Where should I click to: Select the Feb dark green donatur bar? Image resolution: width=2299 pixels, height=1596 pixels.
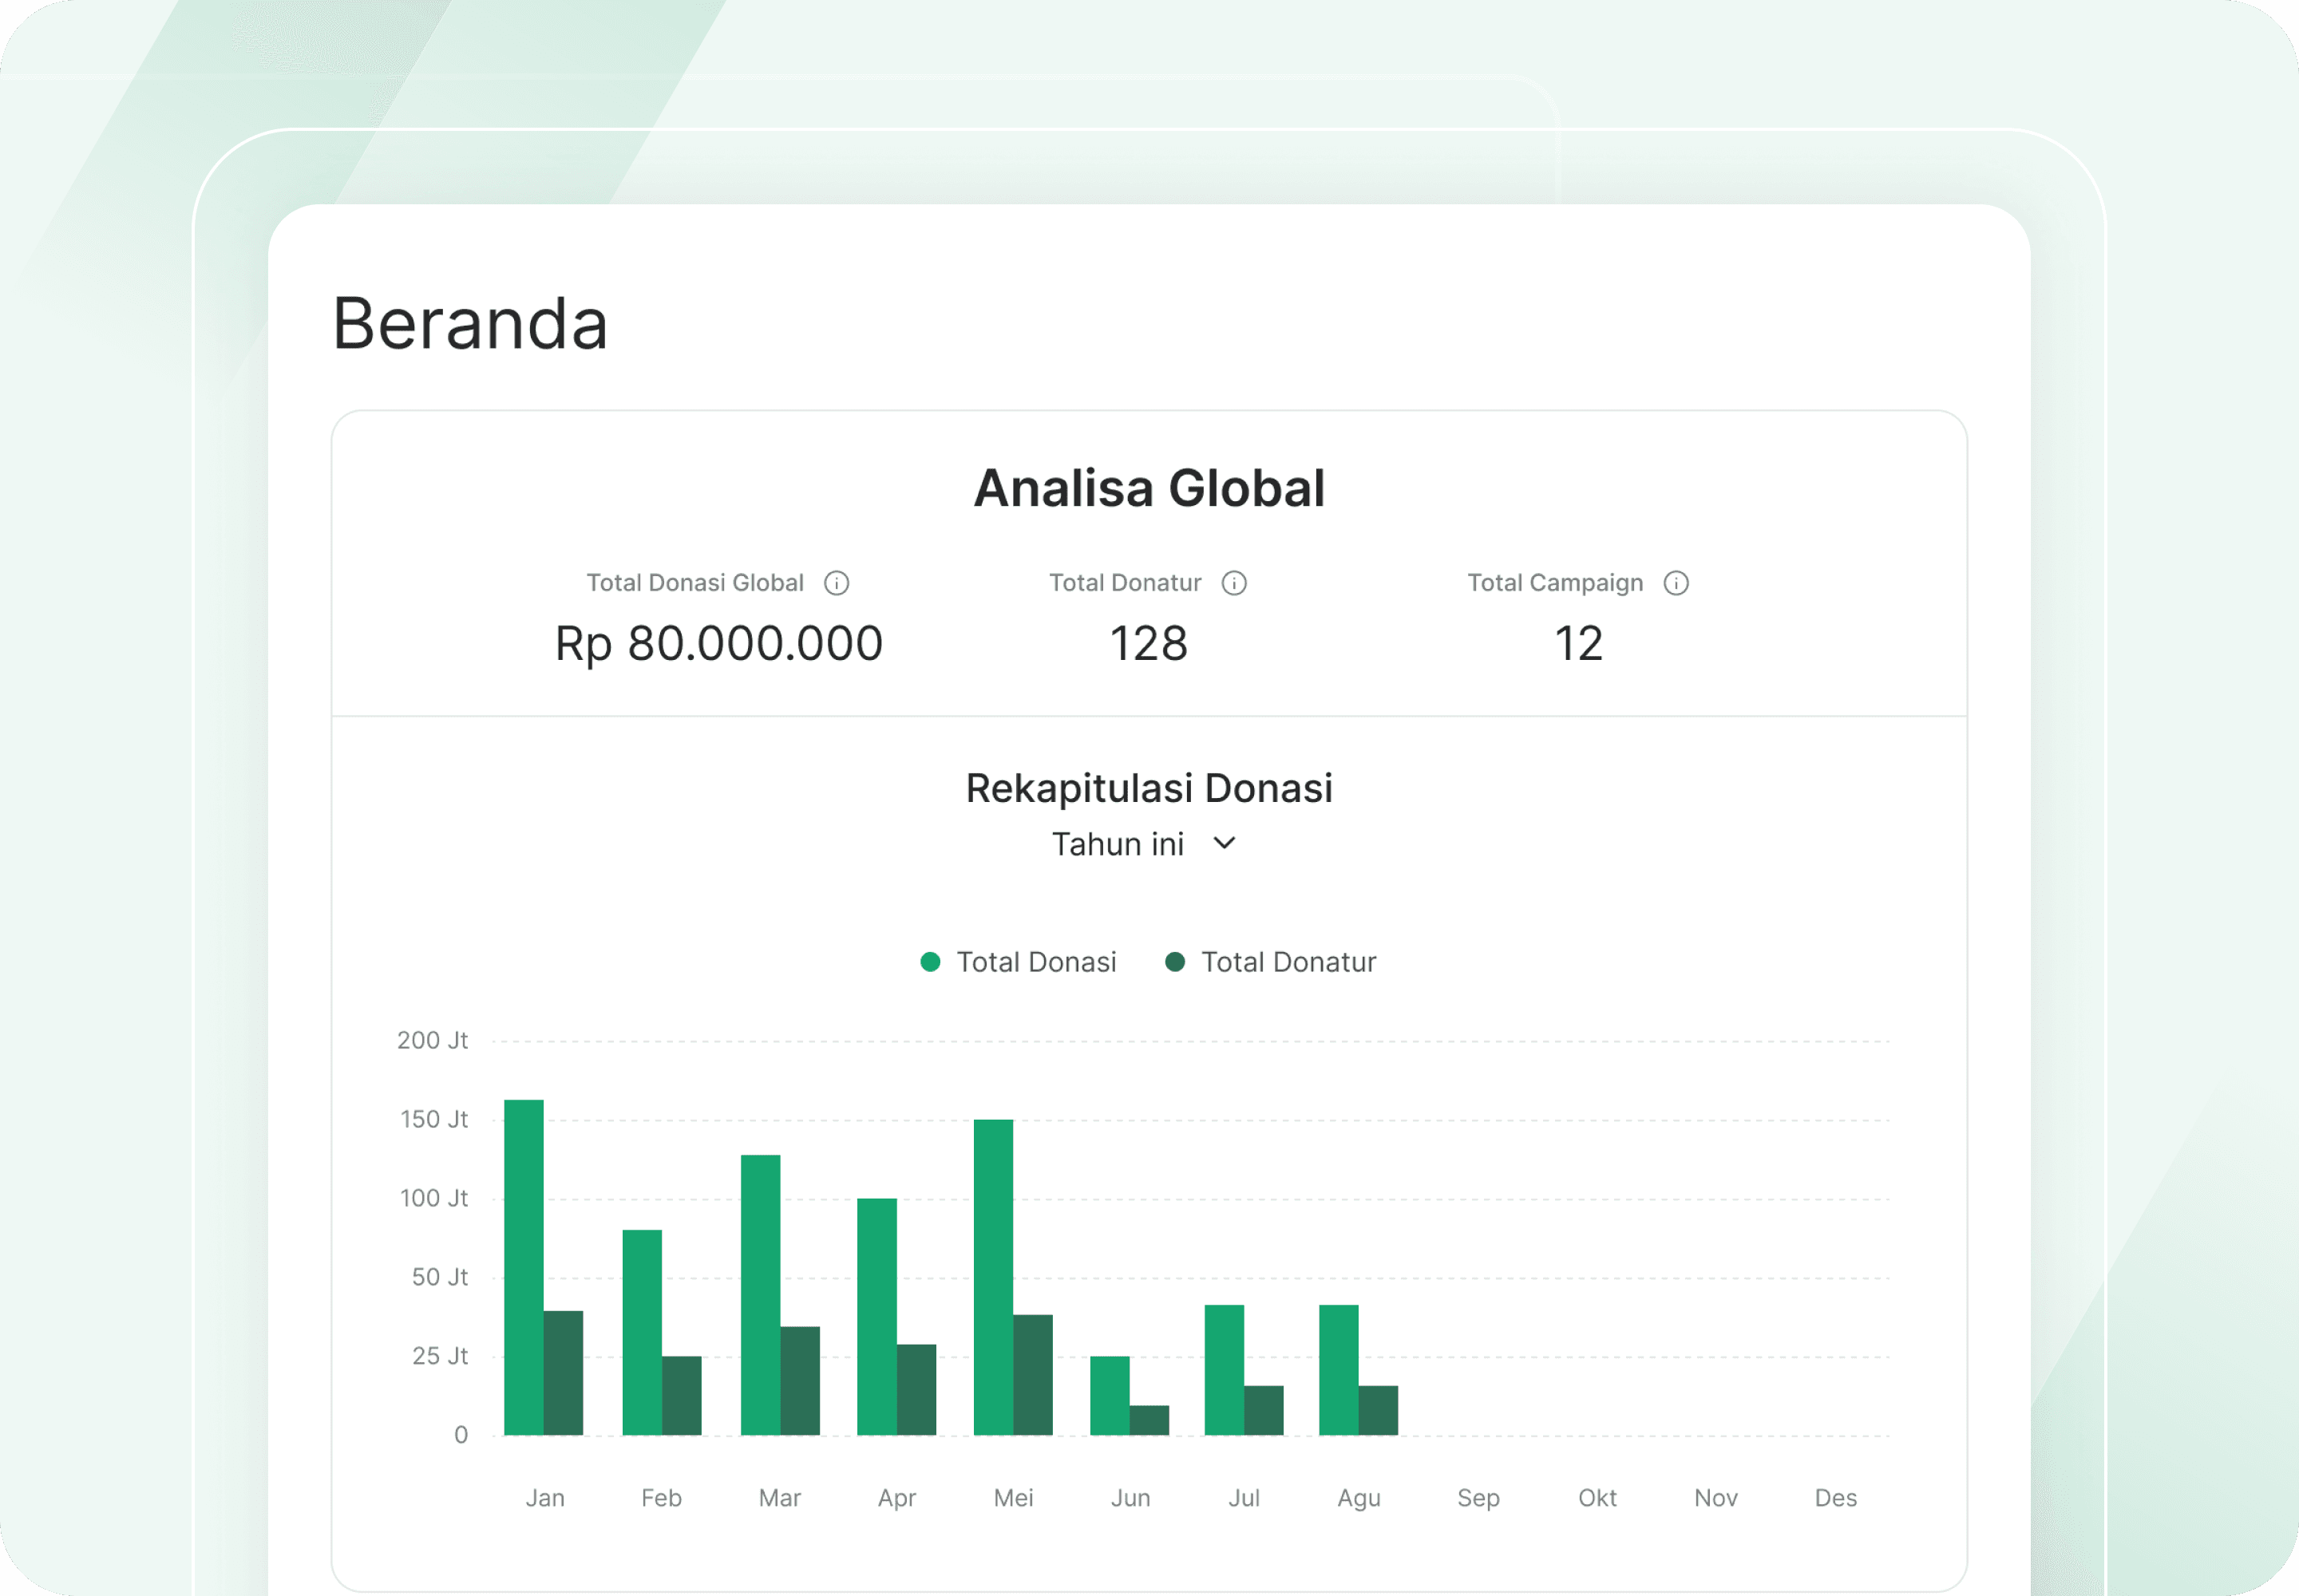[x=681, y=1395]
